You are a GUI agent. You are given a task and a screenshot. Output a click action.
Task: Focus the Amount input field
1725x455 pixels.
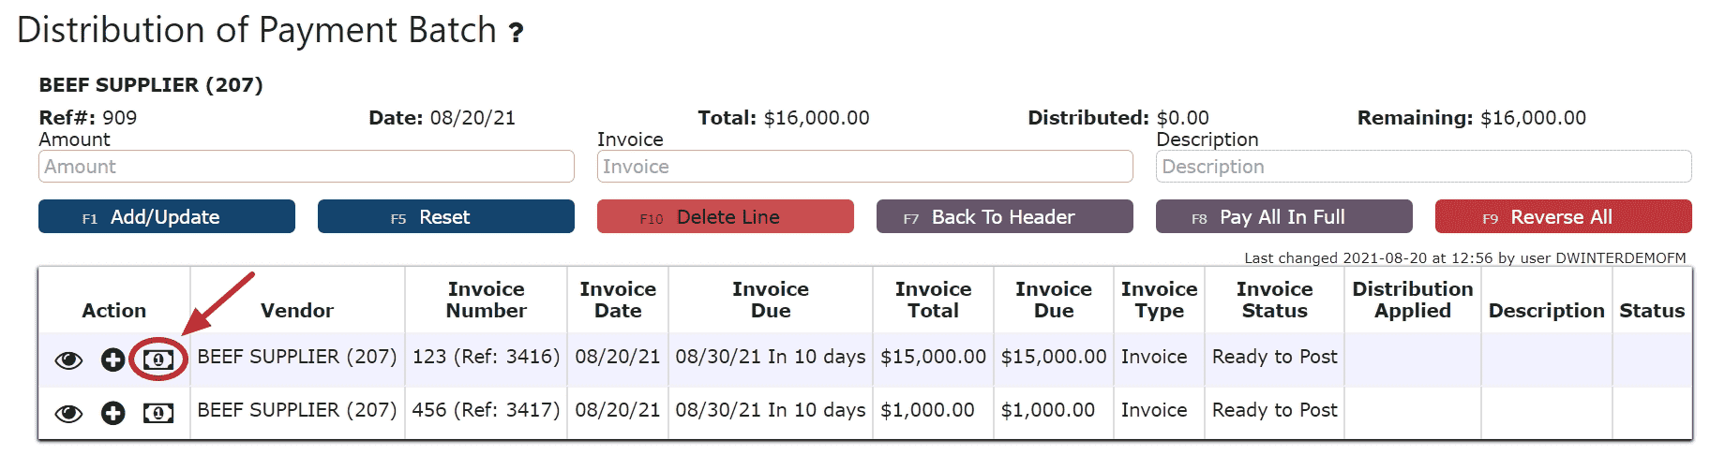pos(306,167)
